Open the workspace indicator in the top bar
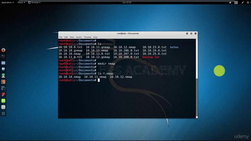The width and height of the screenshot is (251, 141). pyautogui.click(x=236, y=2)
